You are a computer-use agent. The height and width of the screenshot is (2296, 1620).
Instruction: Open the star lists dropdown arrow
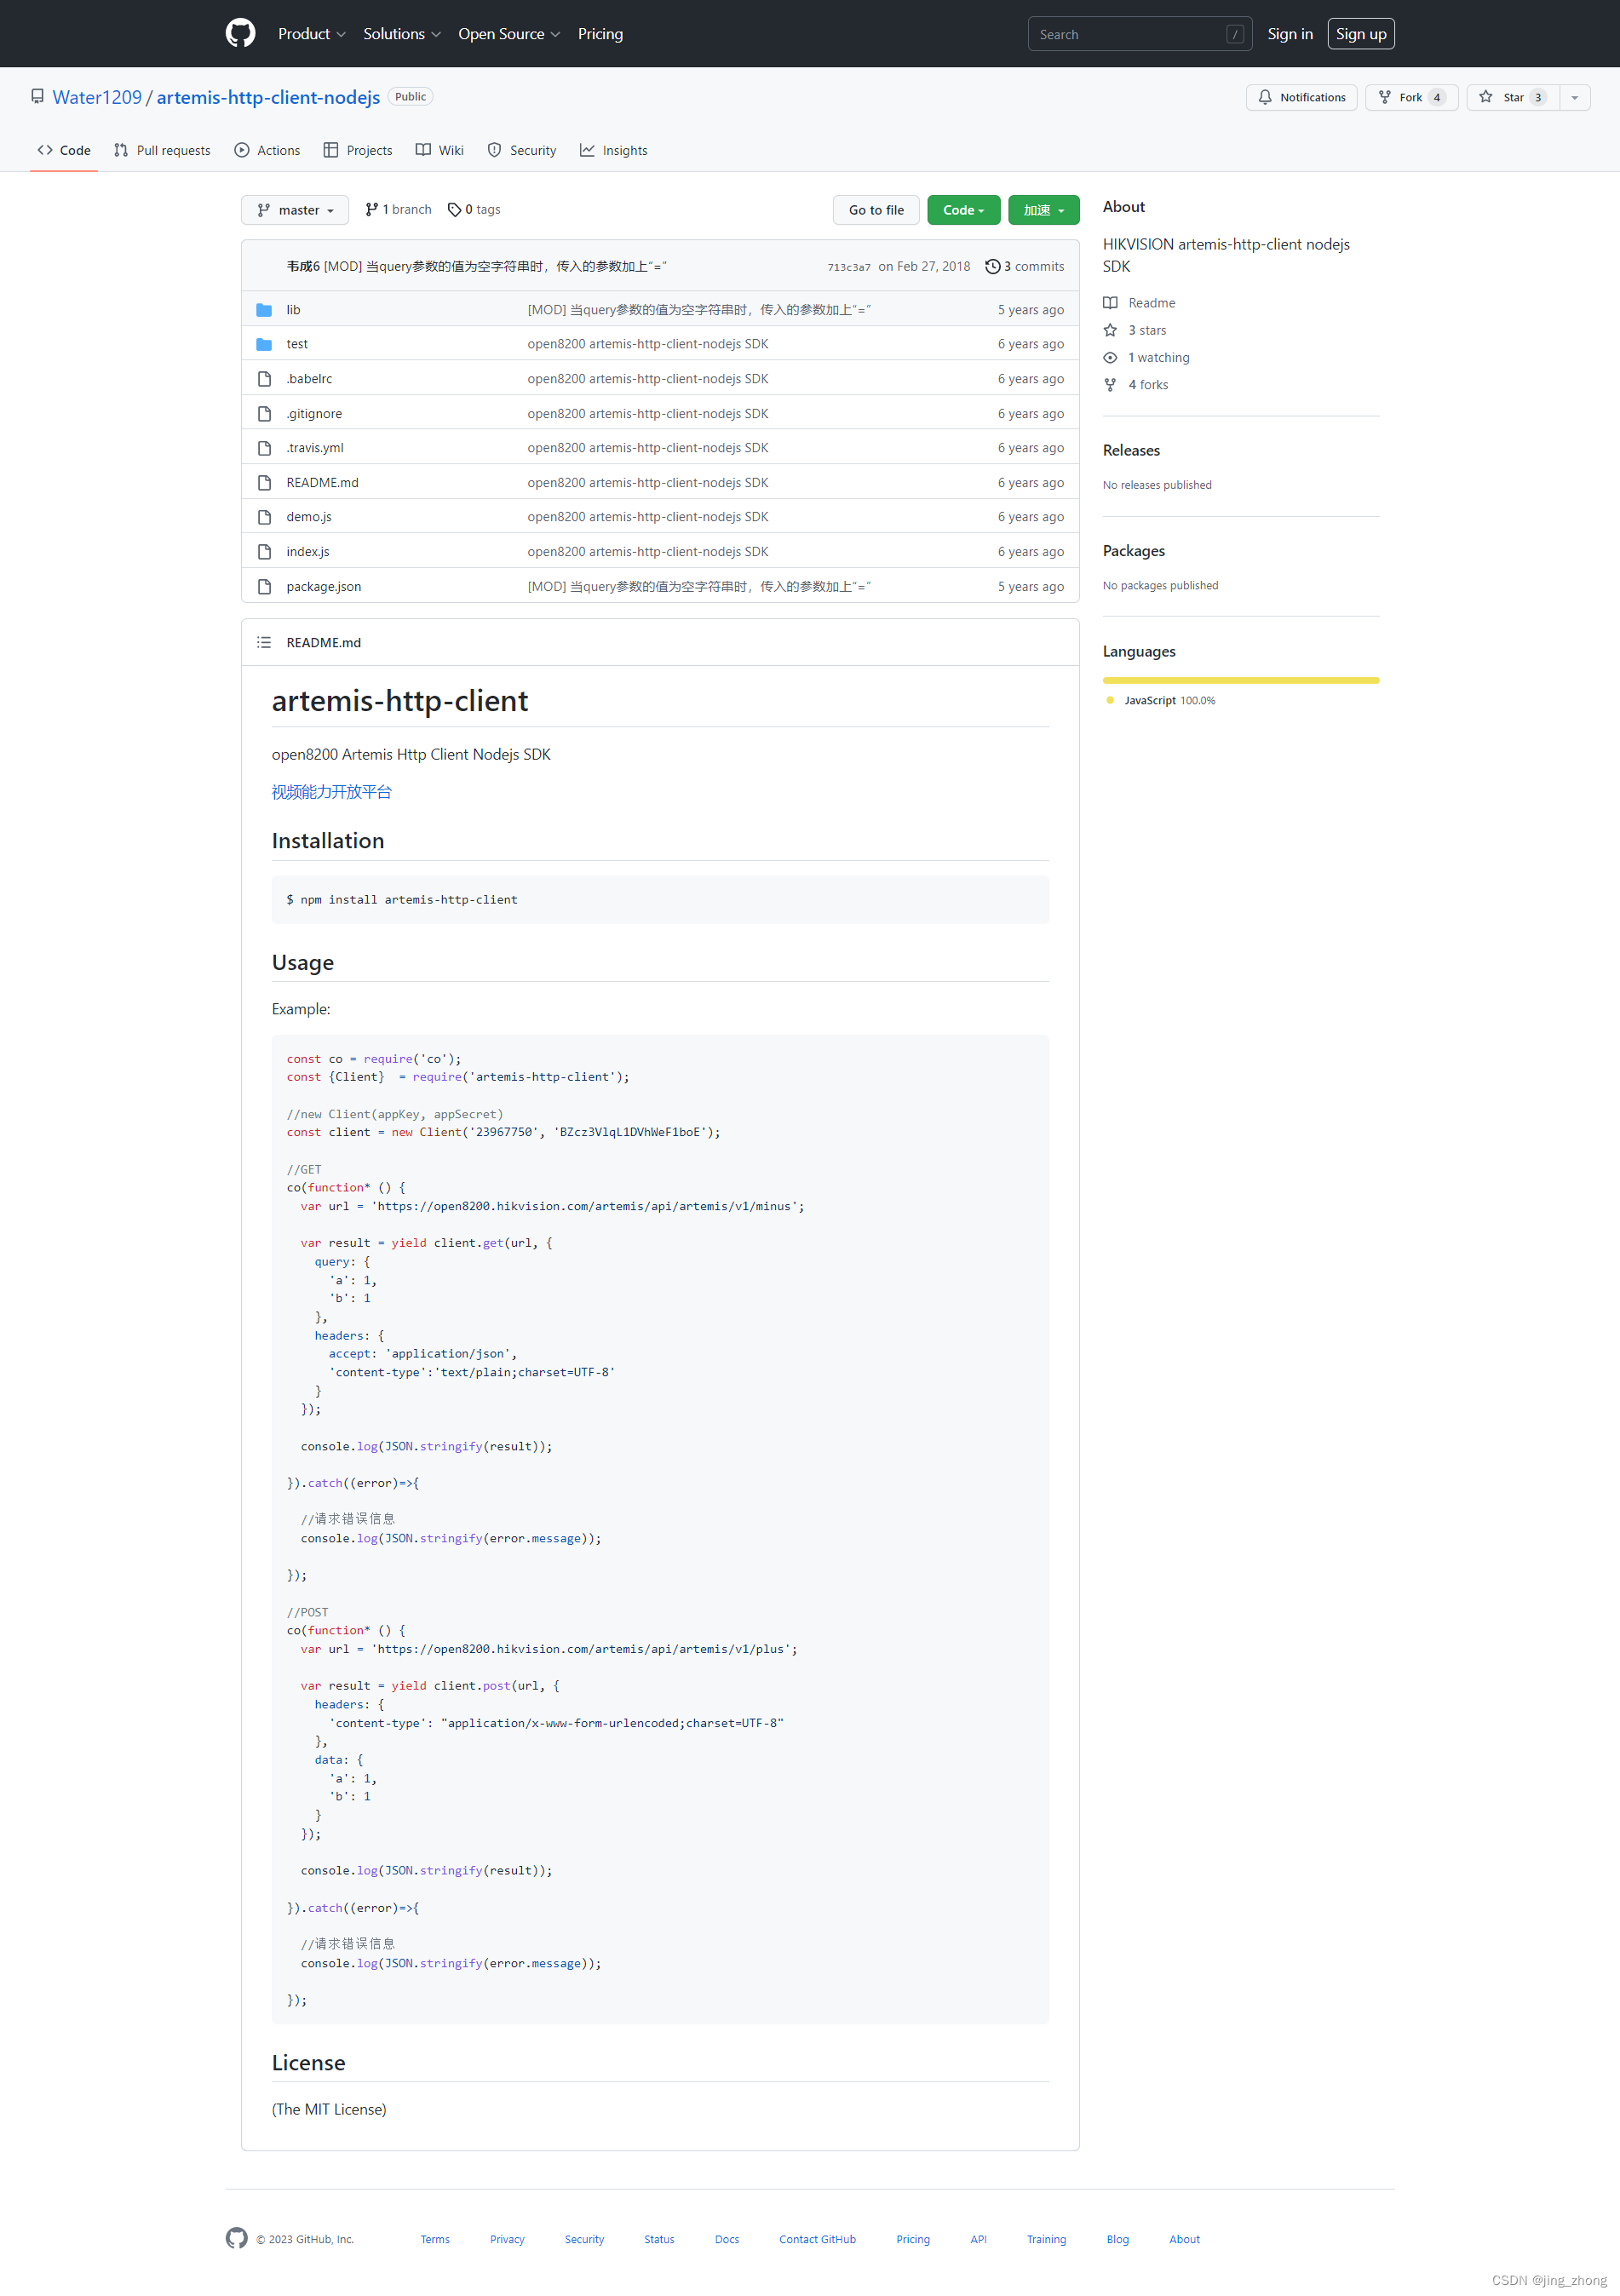[1574, 97]
